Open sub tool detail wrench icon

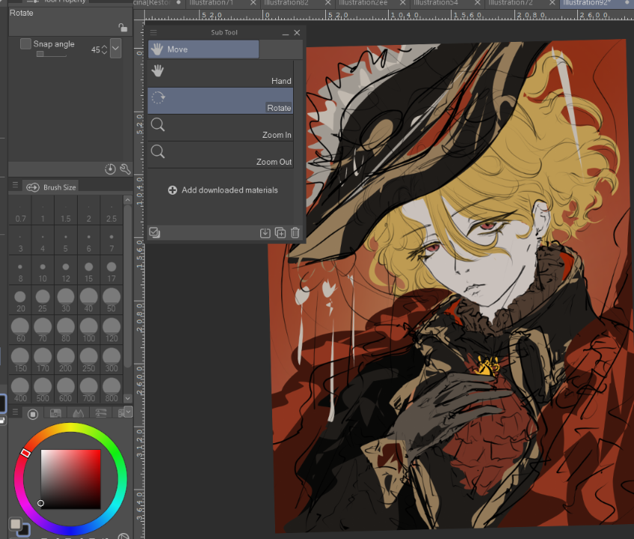(x=125, y=169)
